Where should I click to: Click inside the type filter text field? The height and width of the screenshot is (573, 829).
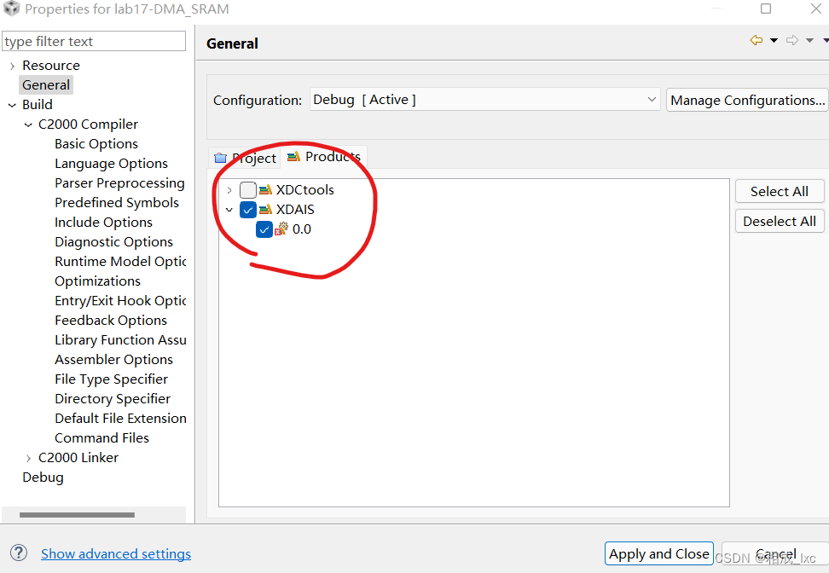click(x=94, y=40)
